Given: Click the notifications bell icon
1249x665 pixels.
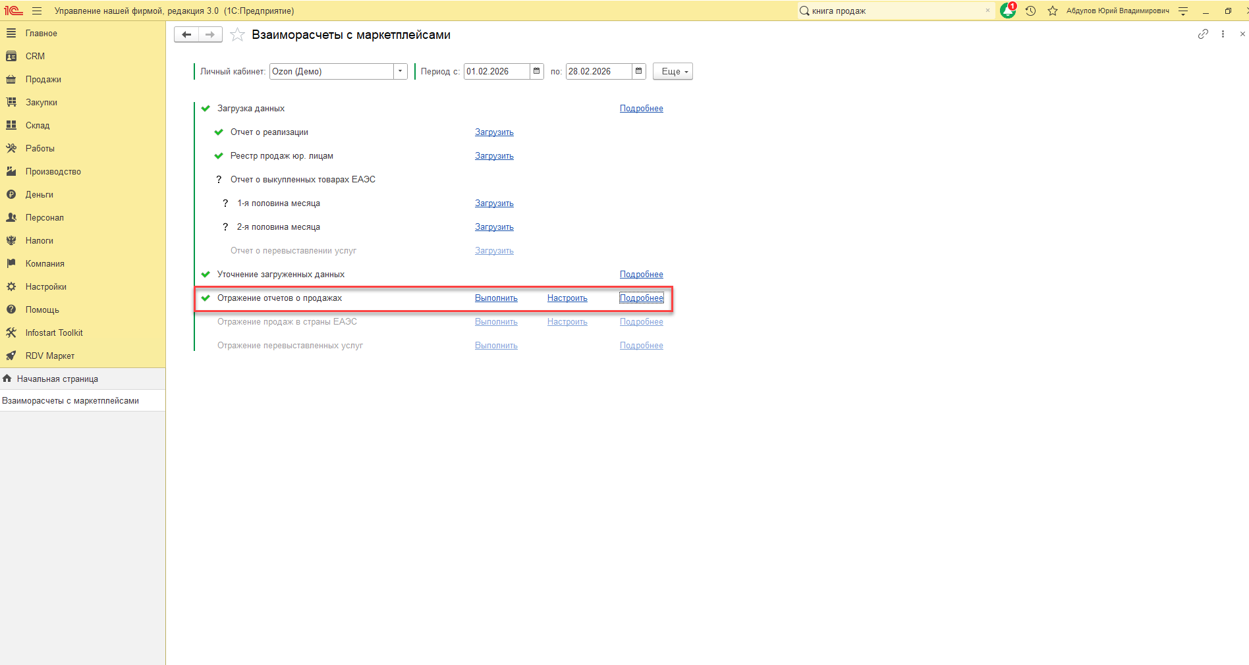Looking at the screenshot, I should click(1007, 11).
